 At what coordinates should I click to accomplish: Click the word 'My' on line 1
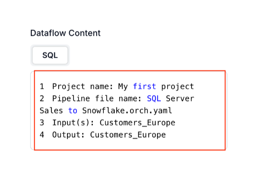pos(123,87)
